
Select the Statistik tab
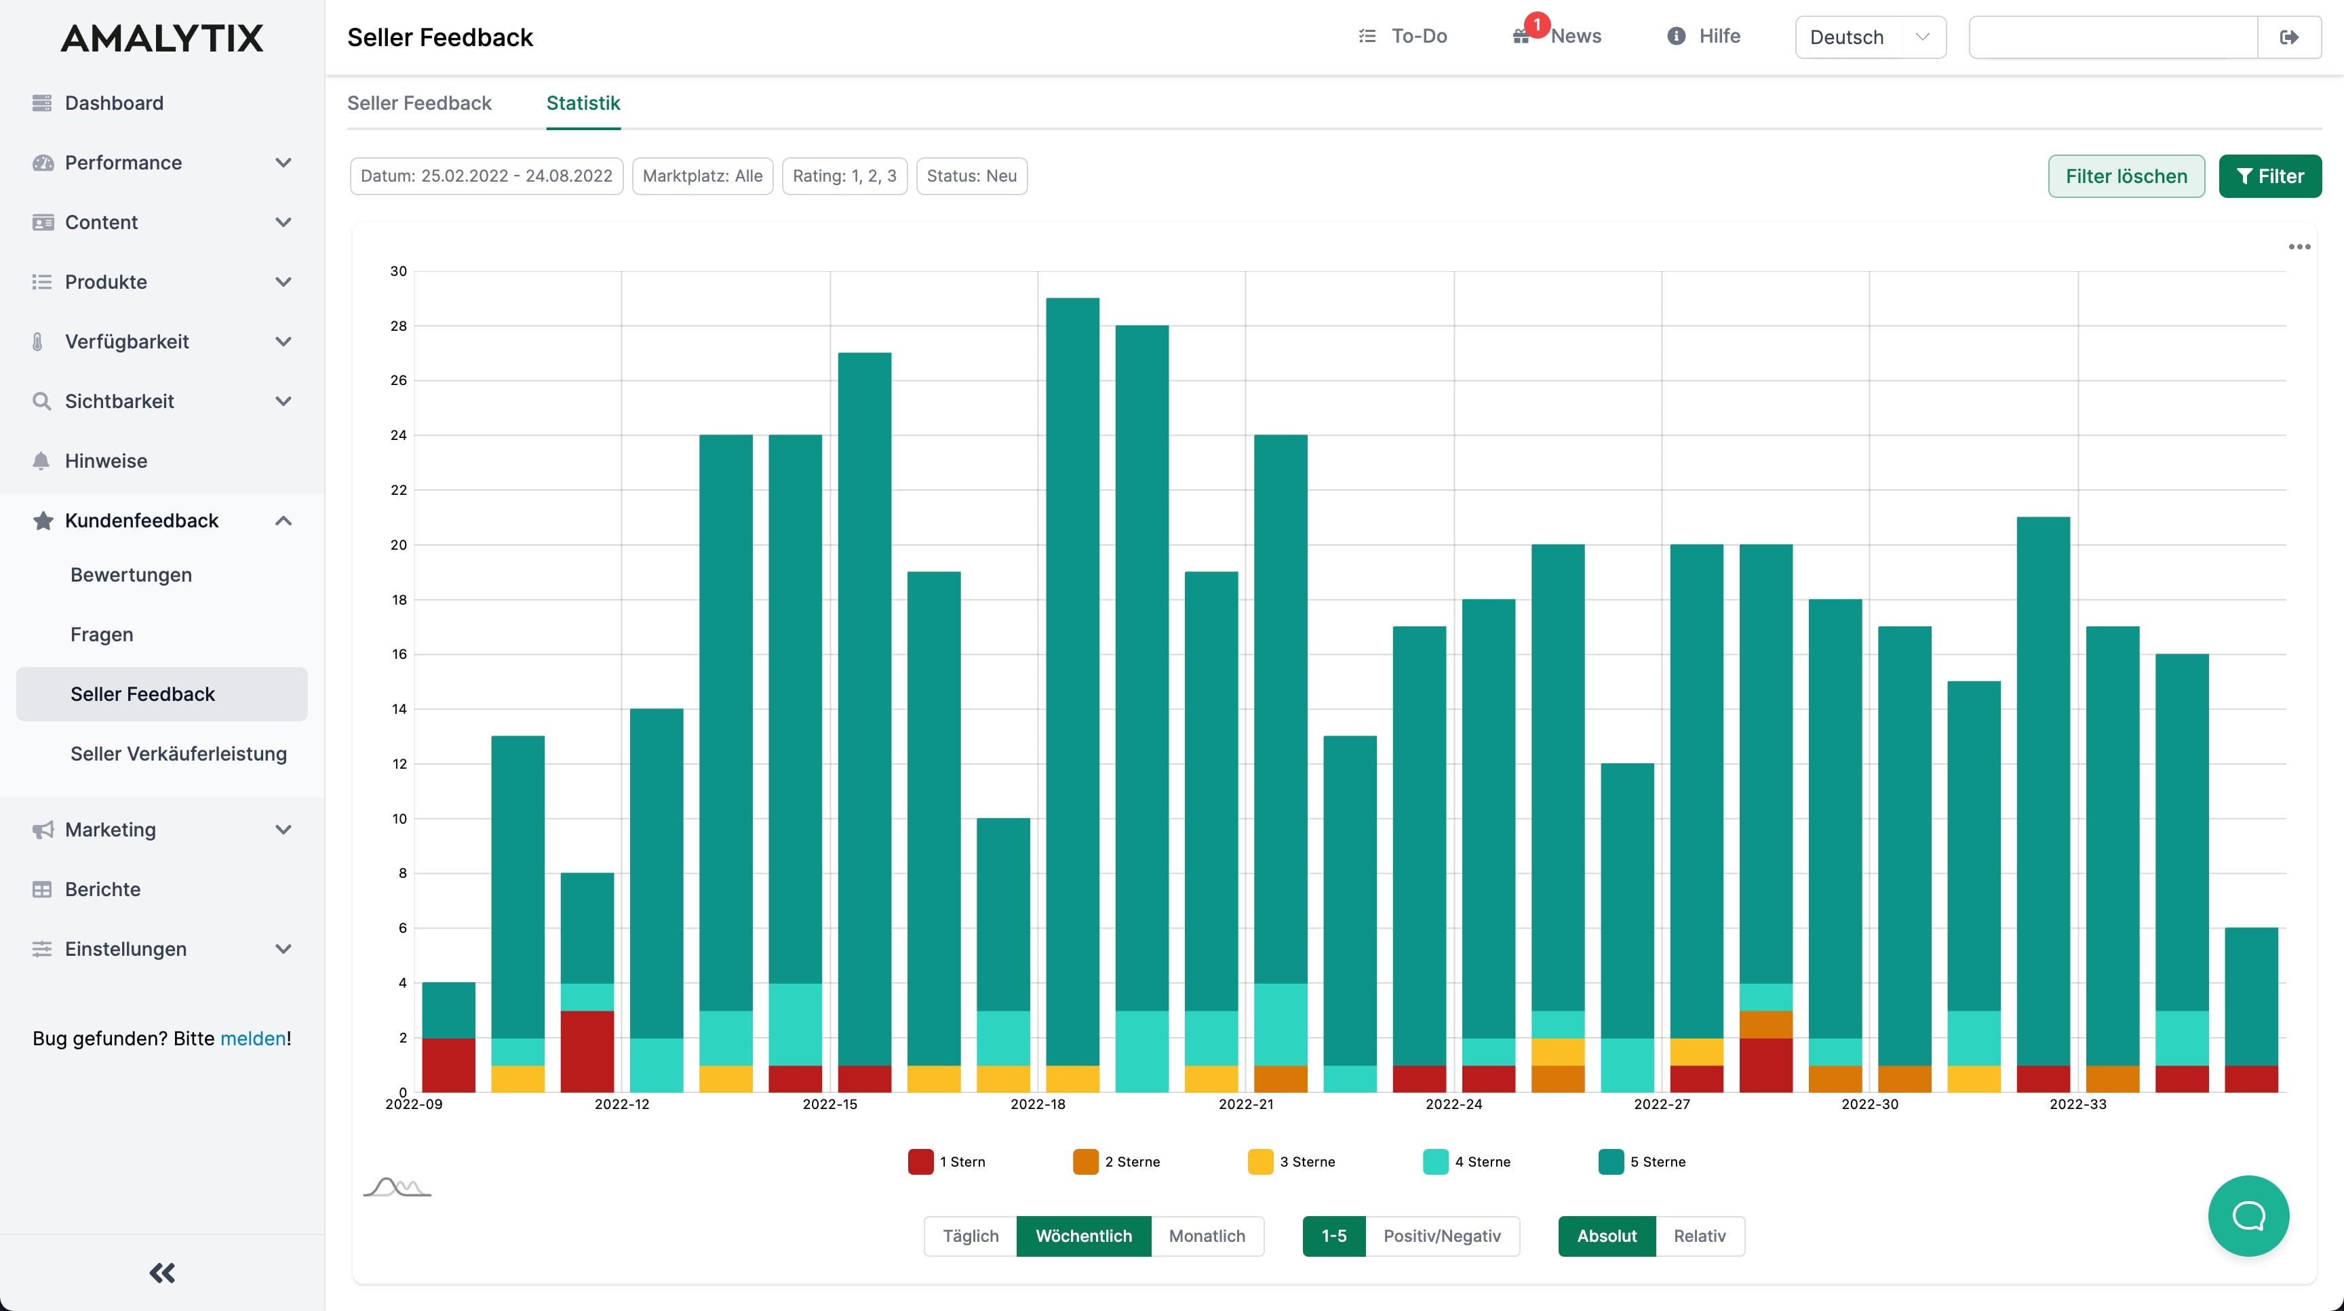583,103
